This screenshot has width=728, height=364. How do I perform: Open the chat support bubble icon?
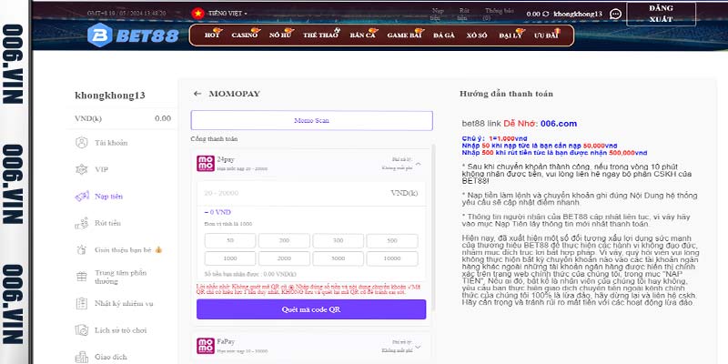[615, 14]
